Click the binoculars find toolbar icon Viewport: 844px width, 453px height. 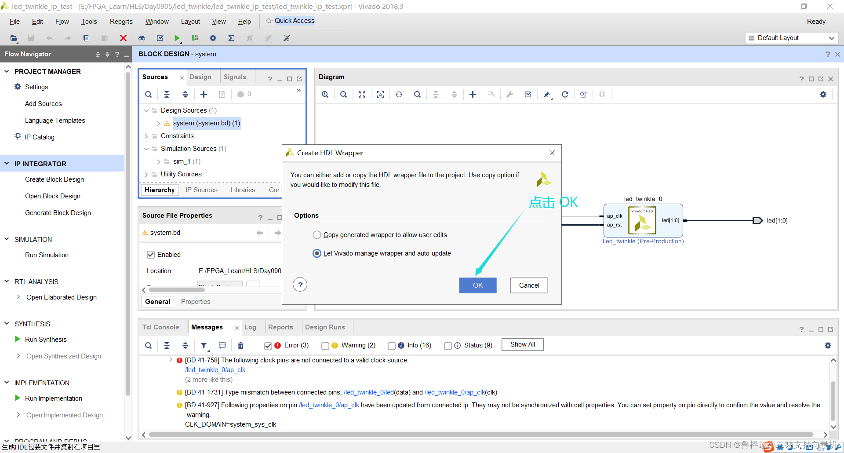tap(142, 38)
